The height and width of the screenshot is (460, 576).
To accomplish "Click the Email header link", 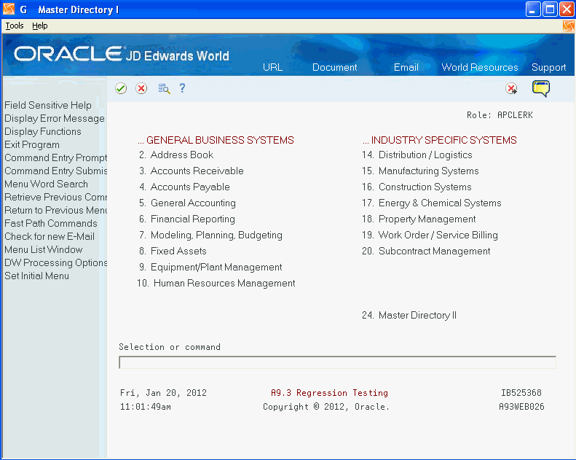I will (406, 67).
